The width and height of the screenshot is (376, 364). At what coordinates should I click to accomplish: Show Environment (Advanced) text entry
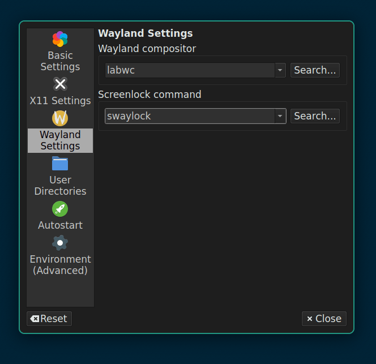click(x=60, y=265)
